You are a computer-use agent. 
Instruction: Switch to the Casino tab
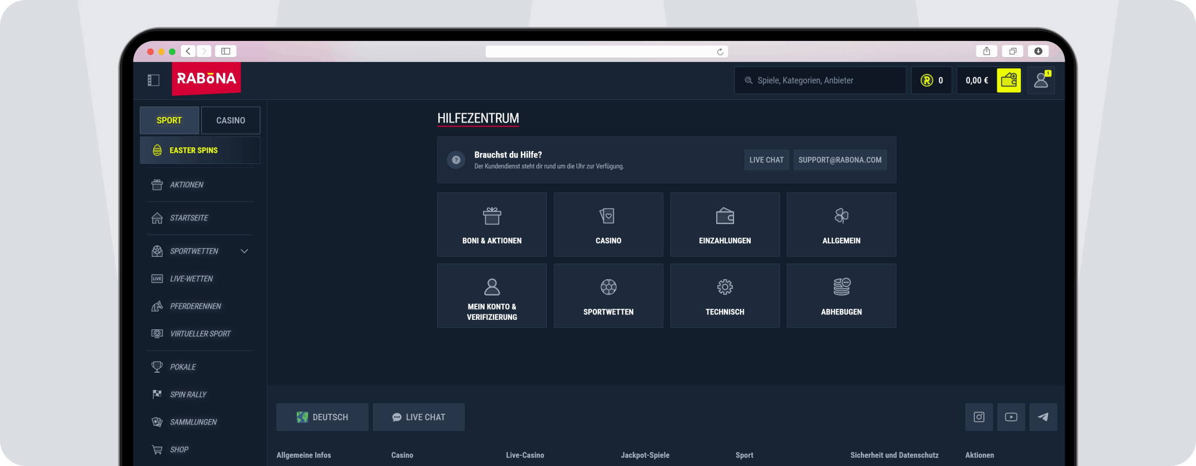230,120
